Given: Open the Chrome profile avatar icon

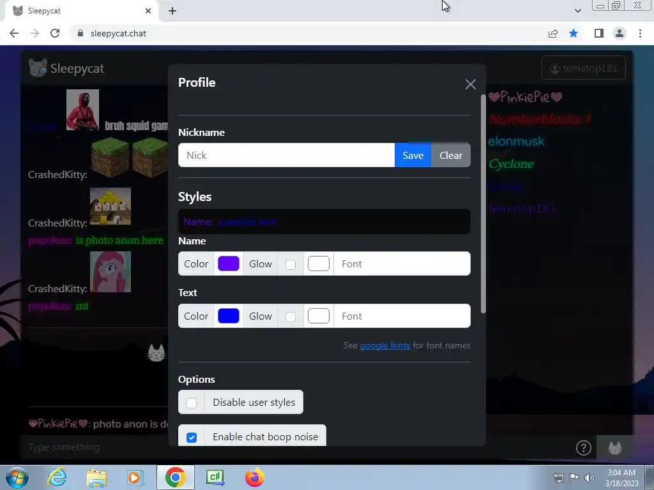Looking at the screenshot, I should 620,33.
